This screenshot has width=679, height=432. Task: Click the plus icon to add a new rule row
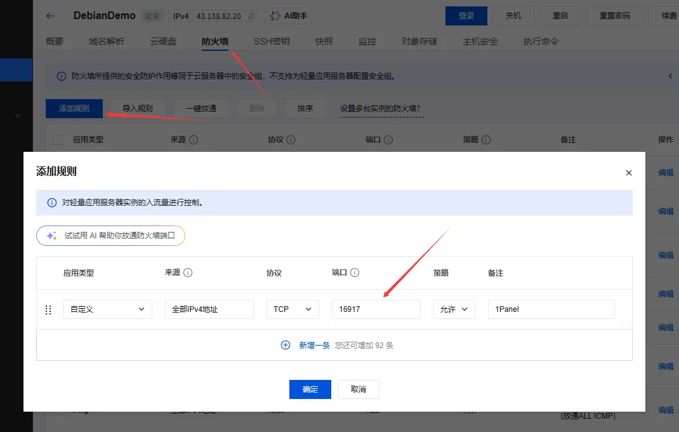pyautogui.click(x=286, y=345)
